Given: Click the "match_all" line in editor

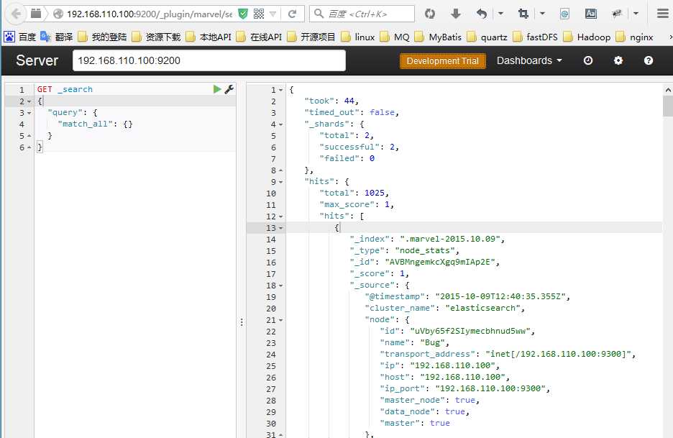Looking at the screenshot, I should [95, 124].
